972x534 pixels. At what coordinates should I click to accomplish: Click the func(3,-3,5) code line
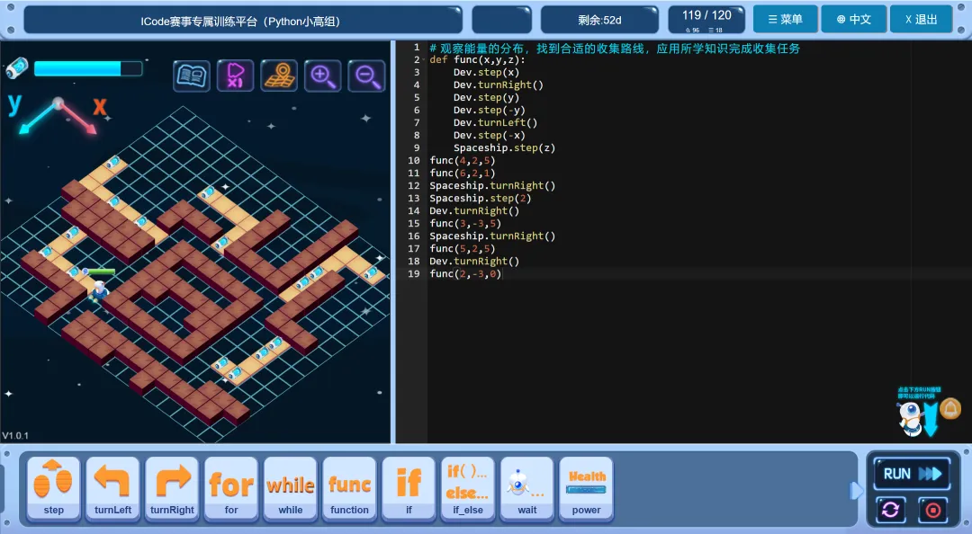coord(465,224)
